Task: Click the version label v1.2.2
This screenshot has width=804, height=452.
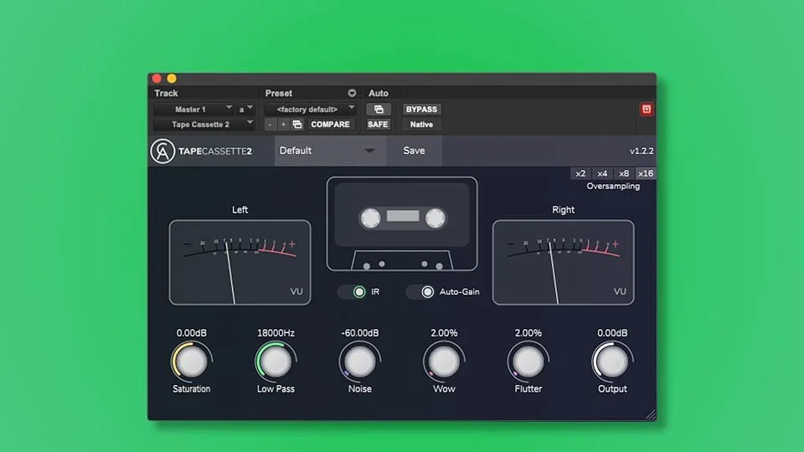Action: (642, 152)
